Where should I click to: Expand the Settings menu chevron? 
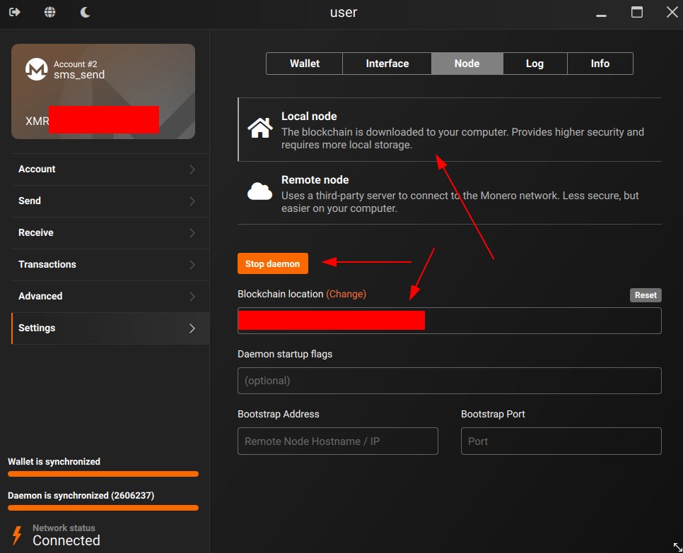192,328
